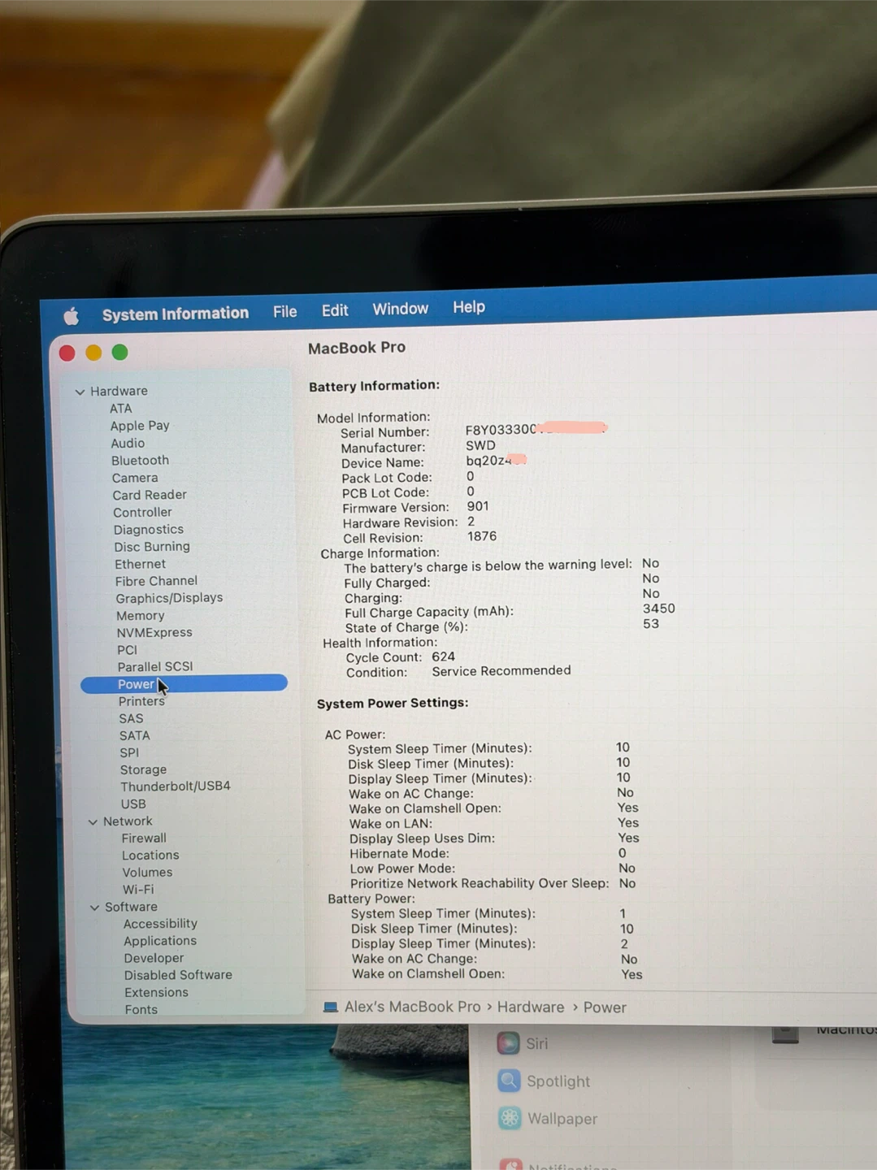Click the Battery Information heading

coord(374,386)
